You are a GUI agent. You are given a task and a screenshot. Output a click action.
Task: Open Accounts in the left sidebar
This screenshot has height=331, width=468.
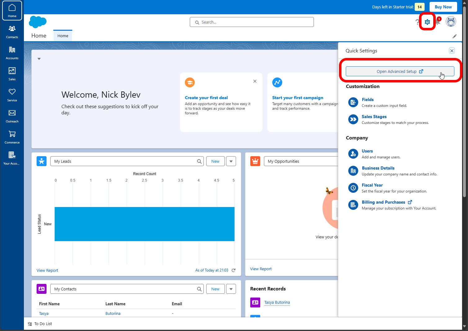coord(12,53)
